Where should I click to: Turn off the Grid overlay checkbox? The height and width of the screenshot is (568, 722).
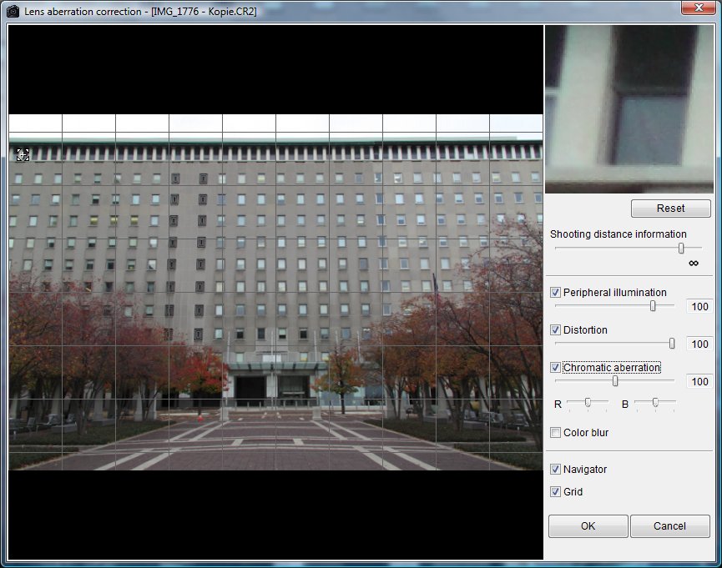coord(556,492)
